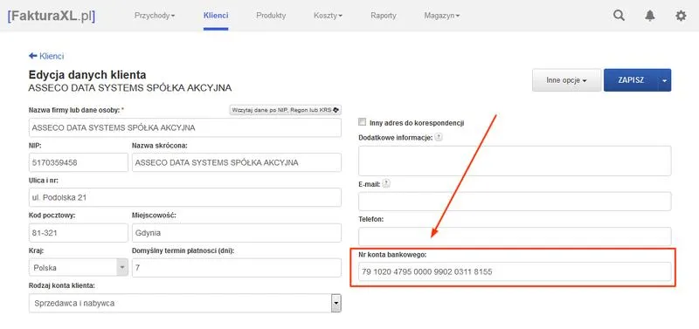Click help icon next to Dodatkowe informacje
Screen dimensions: 699x329
click(439, 137)
